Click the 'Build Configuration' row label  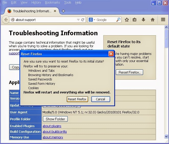[x=25, y=132]
